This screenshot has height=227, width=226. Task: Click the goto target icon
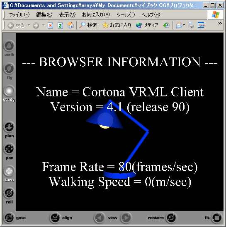coord(9,217)
